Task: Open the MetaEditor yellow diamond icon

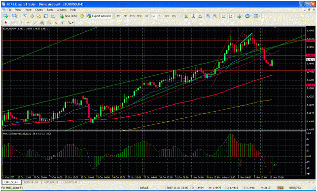Action: (82, 16)
